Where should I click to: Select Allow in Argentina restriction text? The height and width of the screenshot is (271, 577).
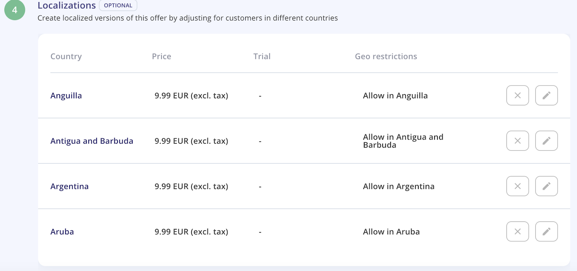(398, 186)
